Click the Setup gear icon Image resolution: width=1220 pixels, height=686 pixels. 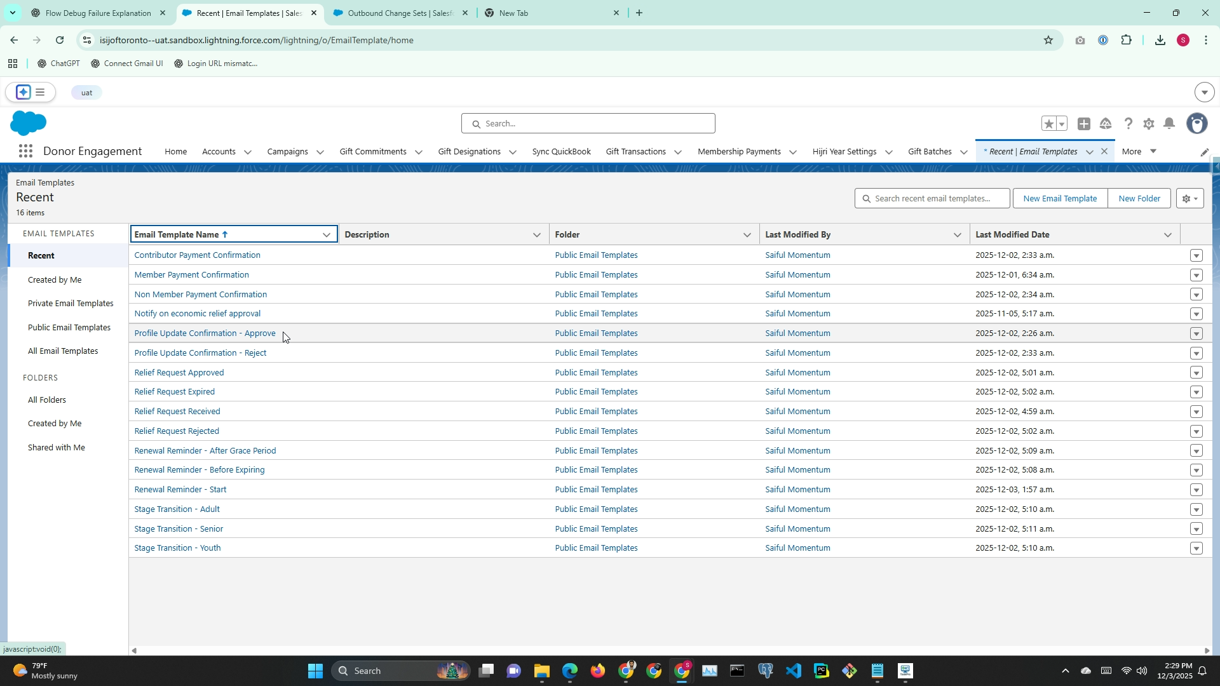pyautogui.click(x=1148, y=124)
